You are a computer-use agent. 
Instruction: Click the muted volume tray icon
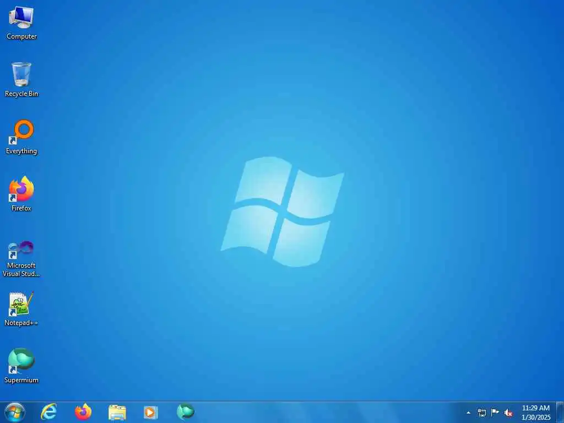pyautogui.click(x=508, y=413)
